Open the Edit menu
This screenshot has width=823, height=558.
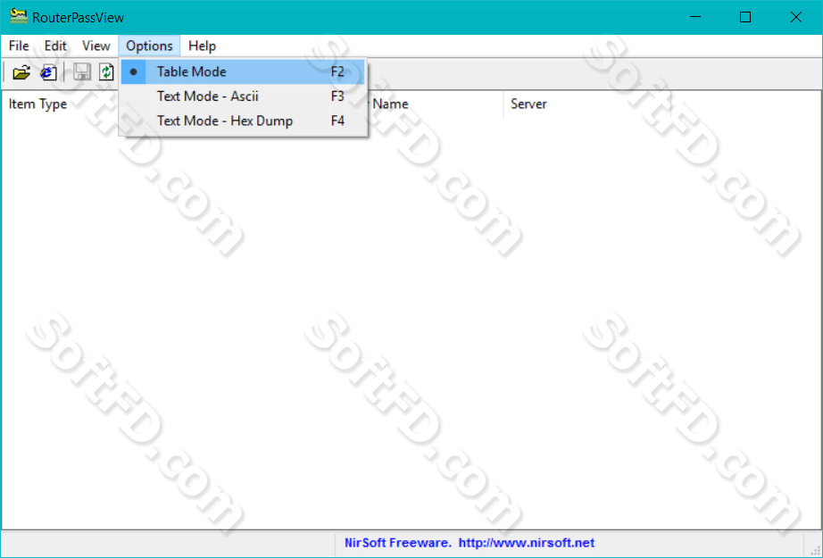(55, 46)
